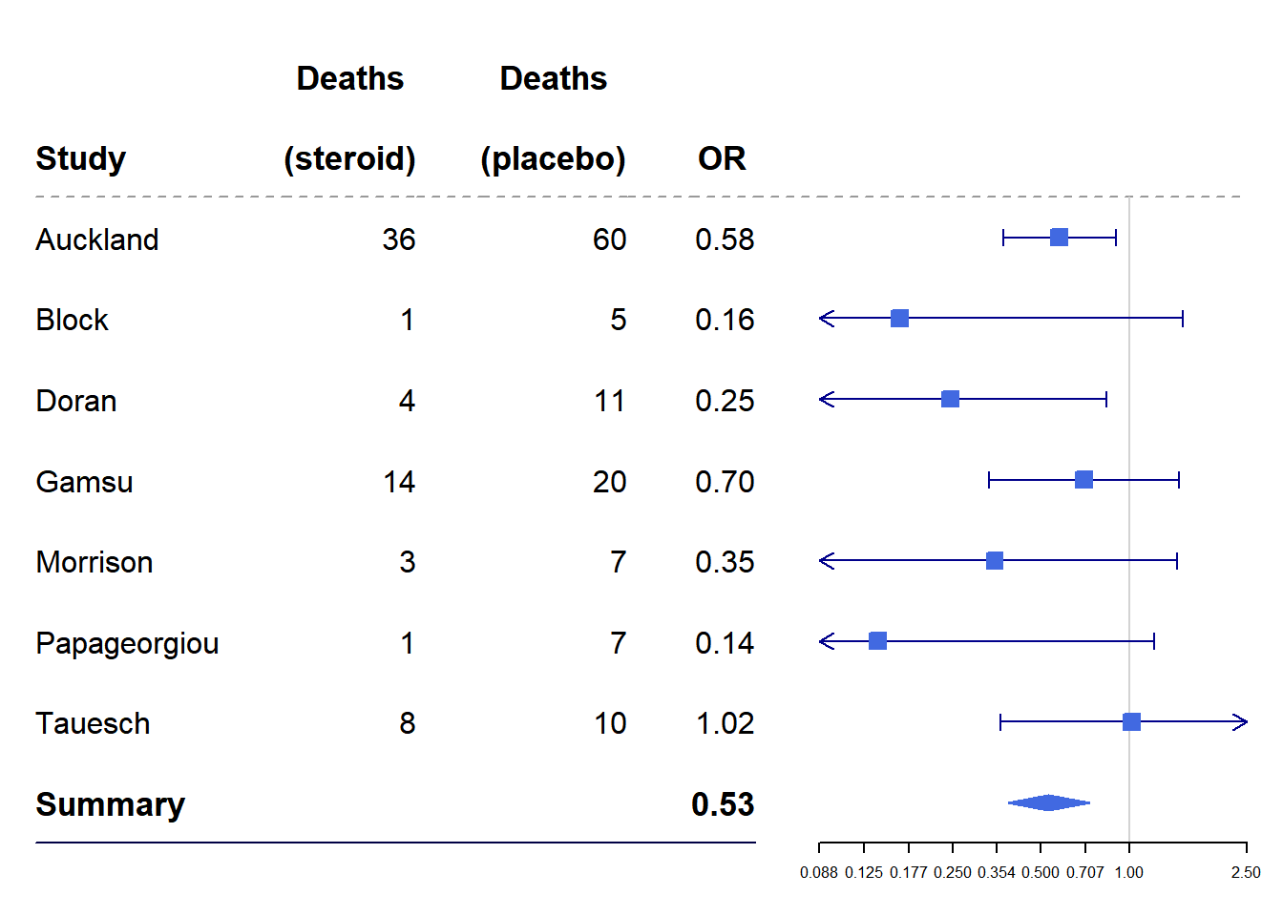Click Auckland placebo deaths value 60
Screen dimensions: 1283x916
pos(609,239)
